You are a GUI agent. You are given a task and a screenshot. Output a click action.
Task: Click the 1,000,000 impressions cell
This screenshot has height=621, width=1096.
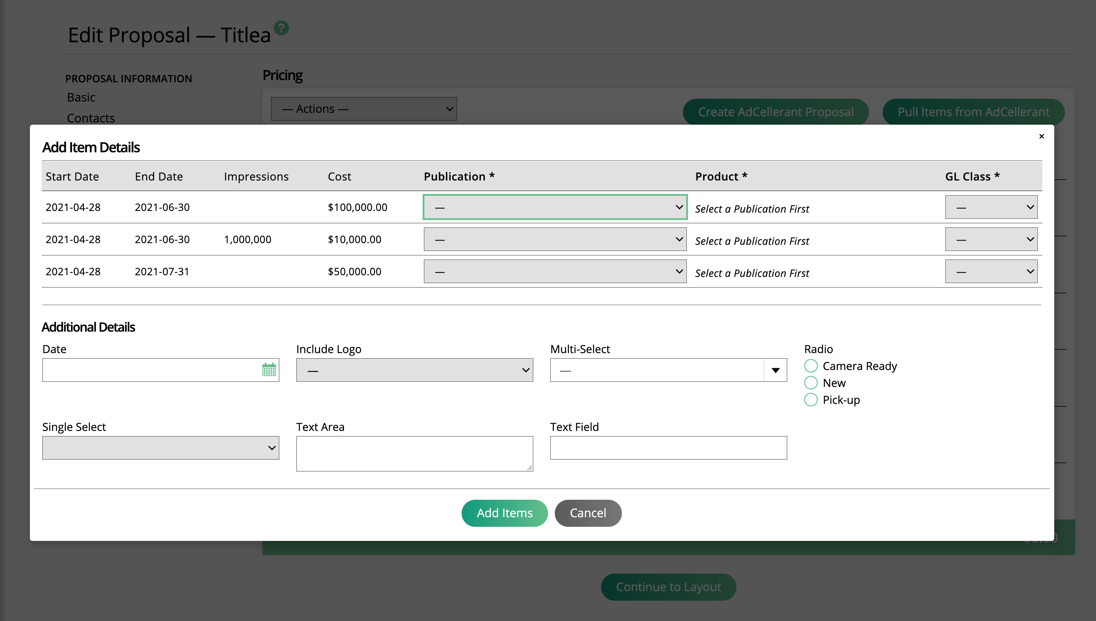point(247,239)
